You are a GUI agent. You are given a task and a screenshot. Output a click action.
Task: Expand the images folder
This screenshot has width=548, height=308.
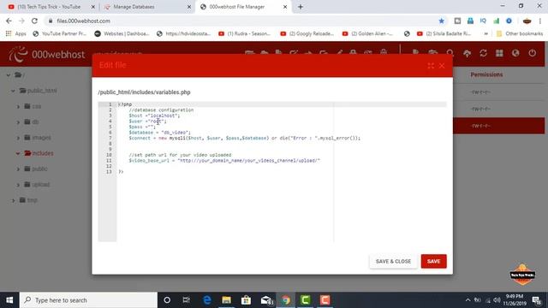18,138
